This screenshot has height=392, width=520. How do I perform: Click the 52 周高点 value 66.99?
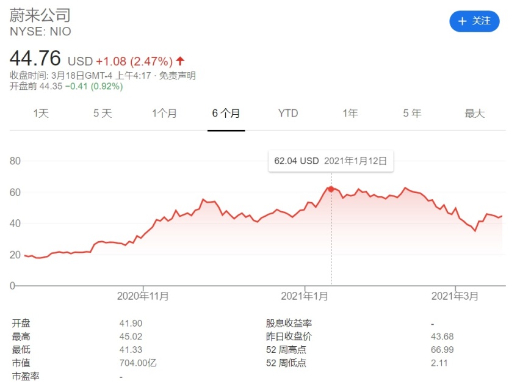tap(442, 350)
